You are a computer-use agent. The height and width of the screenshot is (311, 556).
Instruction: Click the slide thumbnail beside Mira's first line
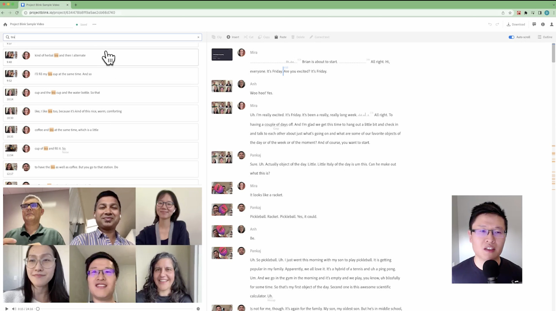222,55
